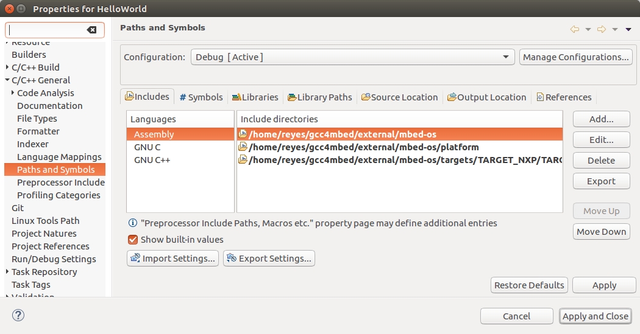Image resolution: width=640 pixels, height=334 pixels.
Task: Clear the filter text with the X icon
Action: [91, 30]
